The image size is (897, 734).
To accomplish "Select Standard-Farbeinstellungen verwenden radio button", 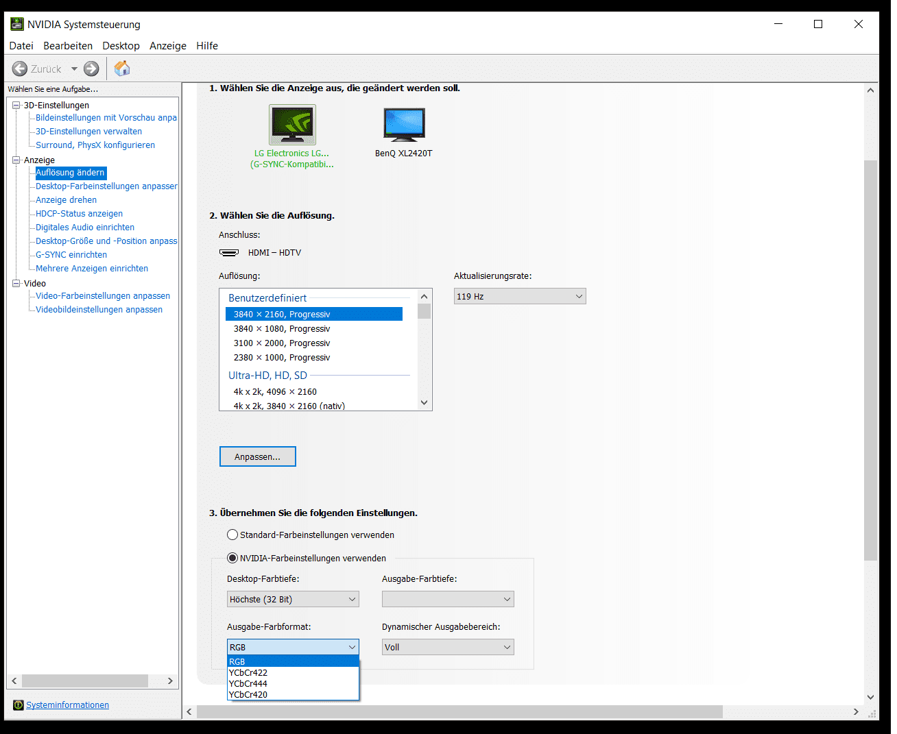I will pos(232,535).
